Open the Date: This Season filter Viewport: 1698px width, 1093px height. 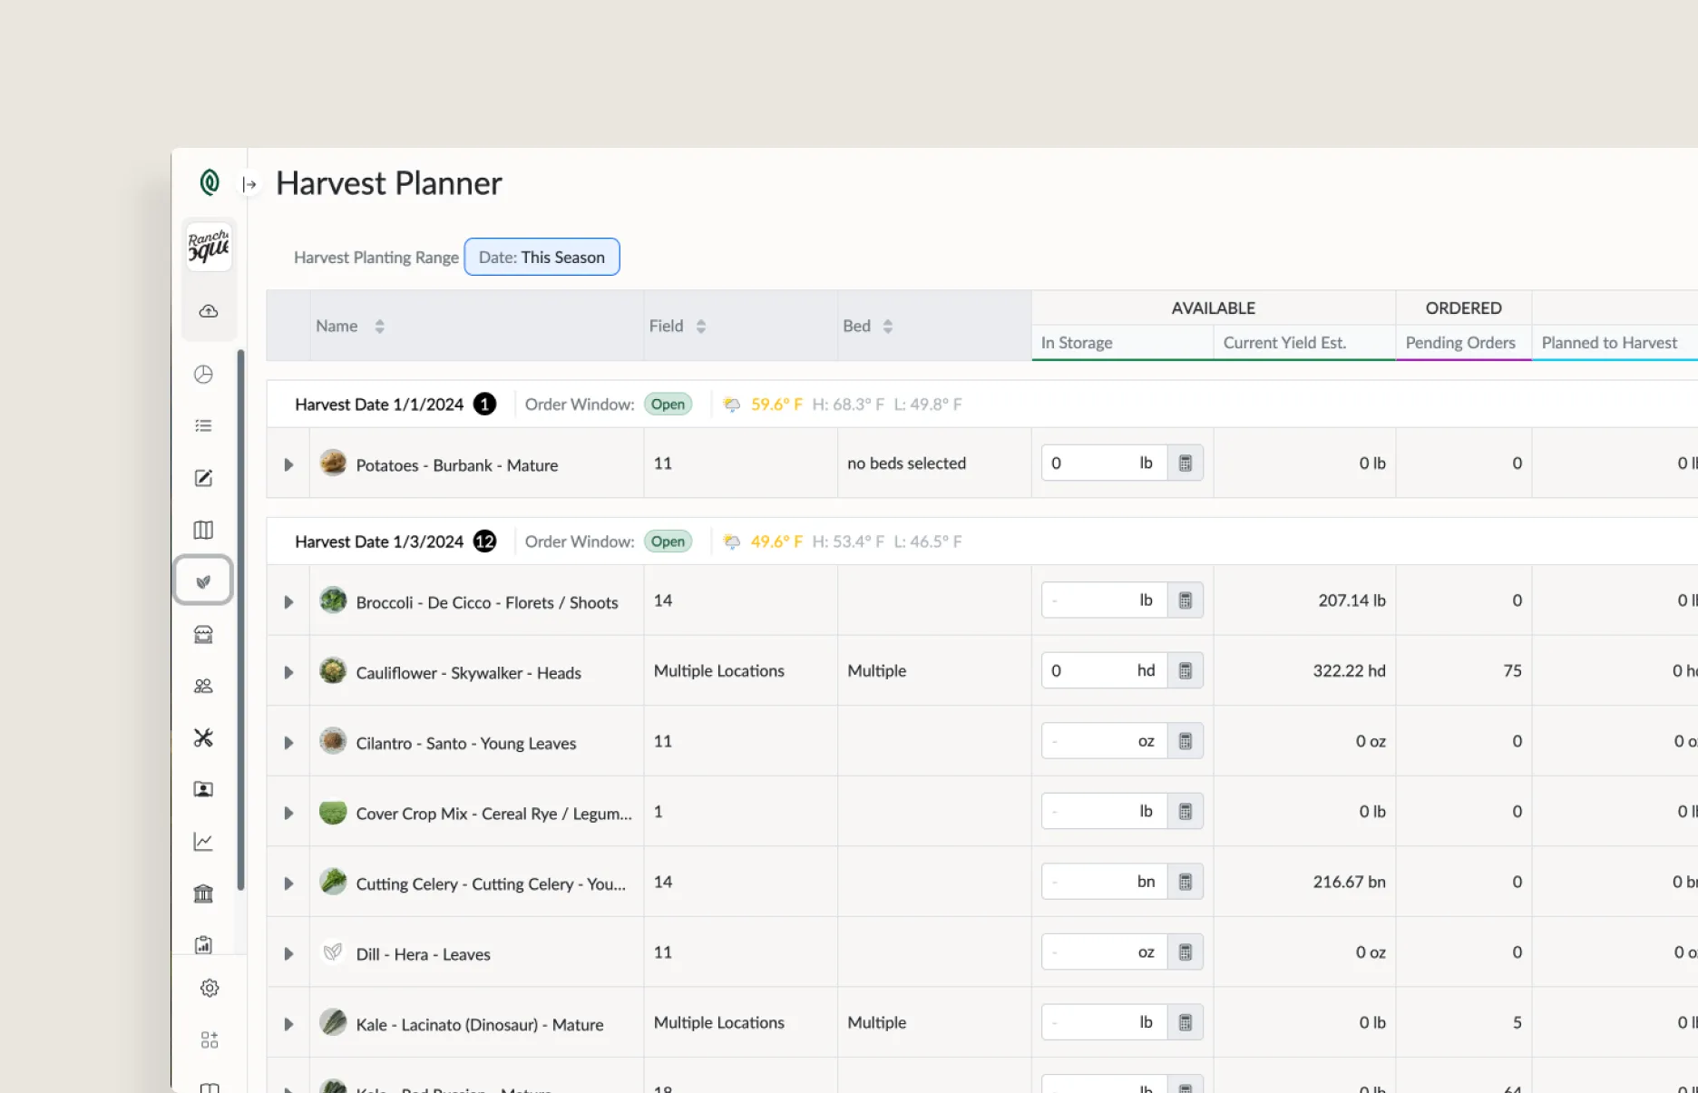[x=542, y=258]
